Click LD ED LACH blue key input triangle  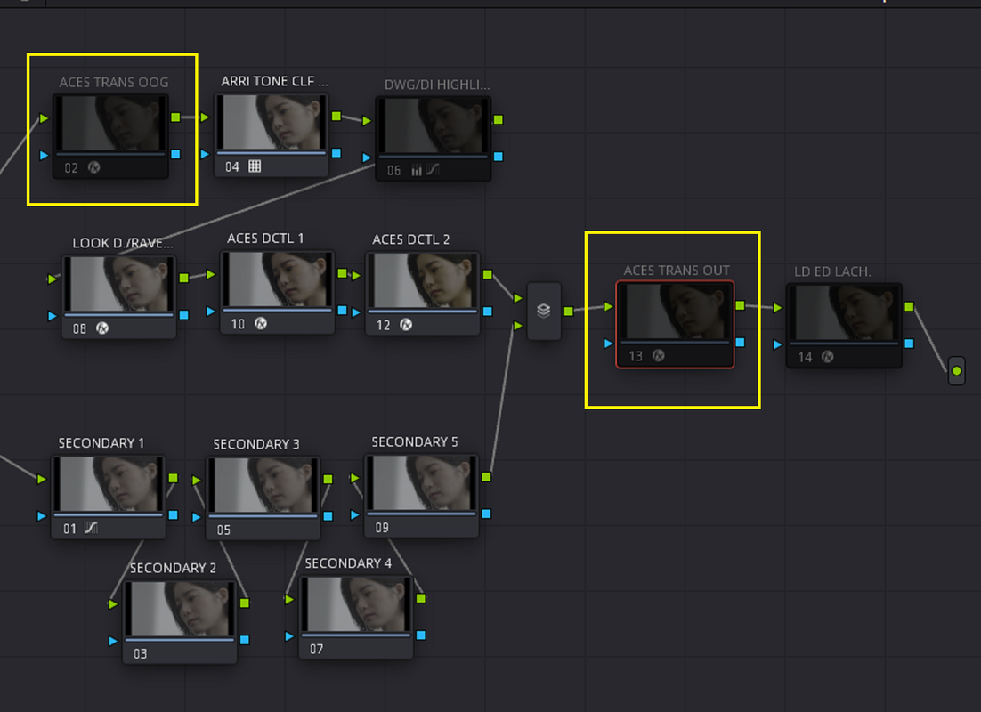click(778, 344)
